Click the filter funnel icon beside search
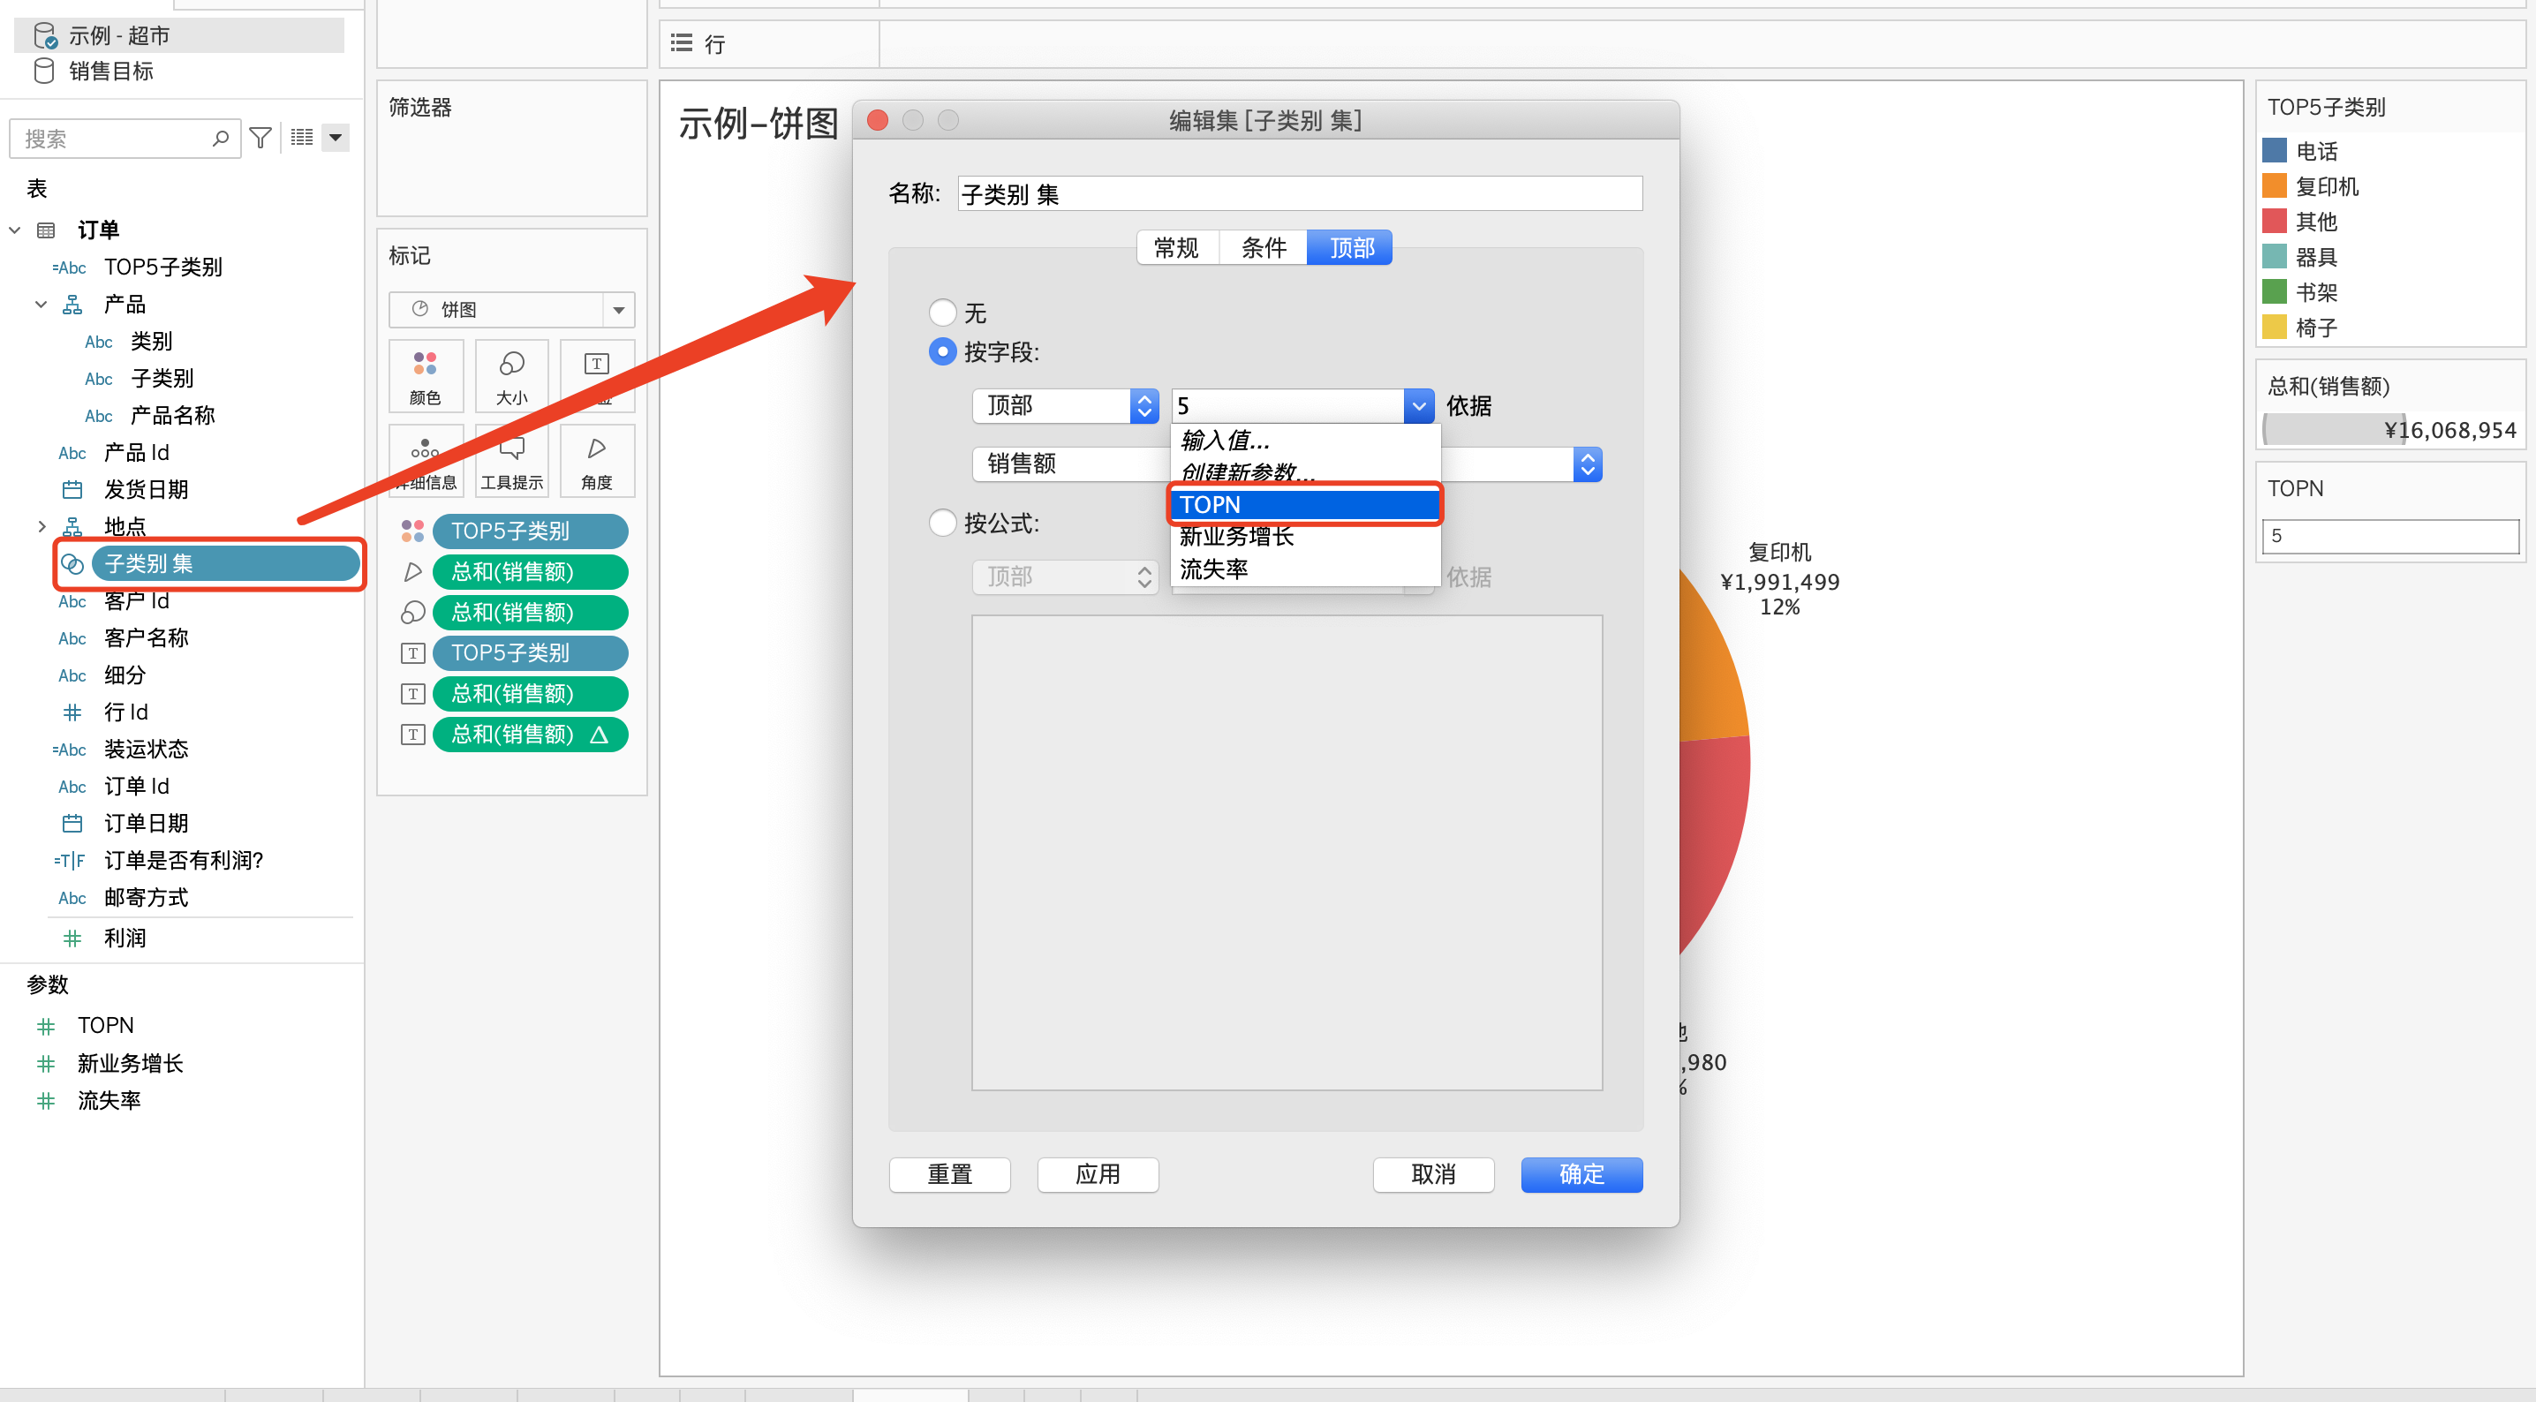Viewport: 2536px width, 1402px height. click(x=260, y=138)
